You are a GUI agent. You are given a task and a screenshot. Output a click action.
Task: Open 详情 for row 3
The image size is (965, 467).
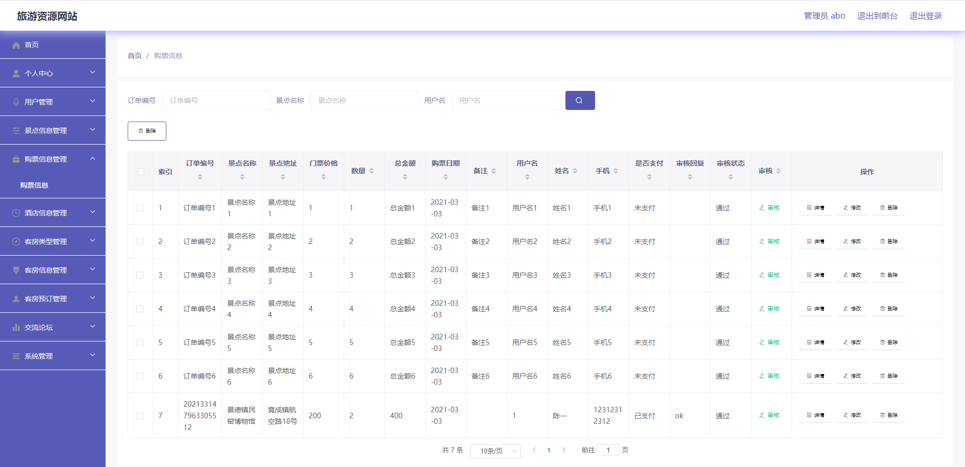(x=815, y=275)
